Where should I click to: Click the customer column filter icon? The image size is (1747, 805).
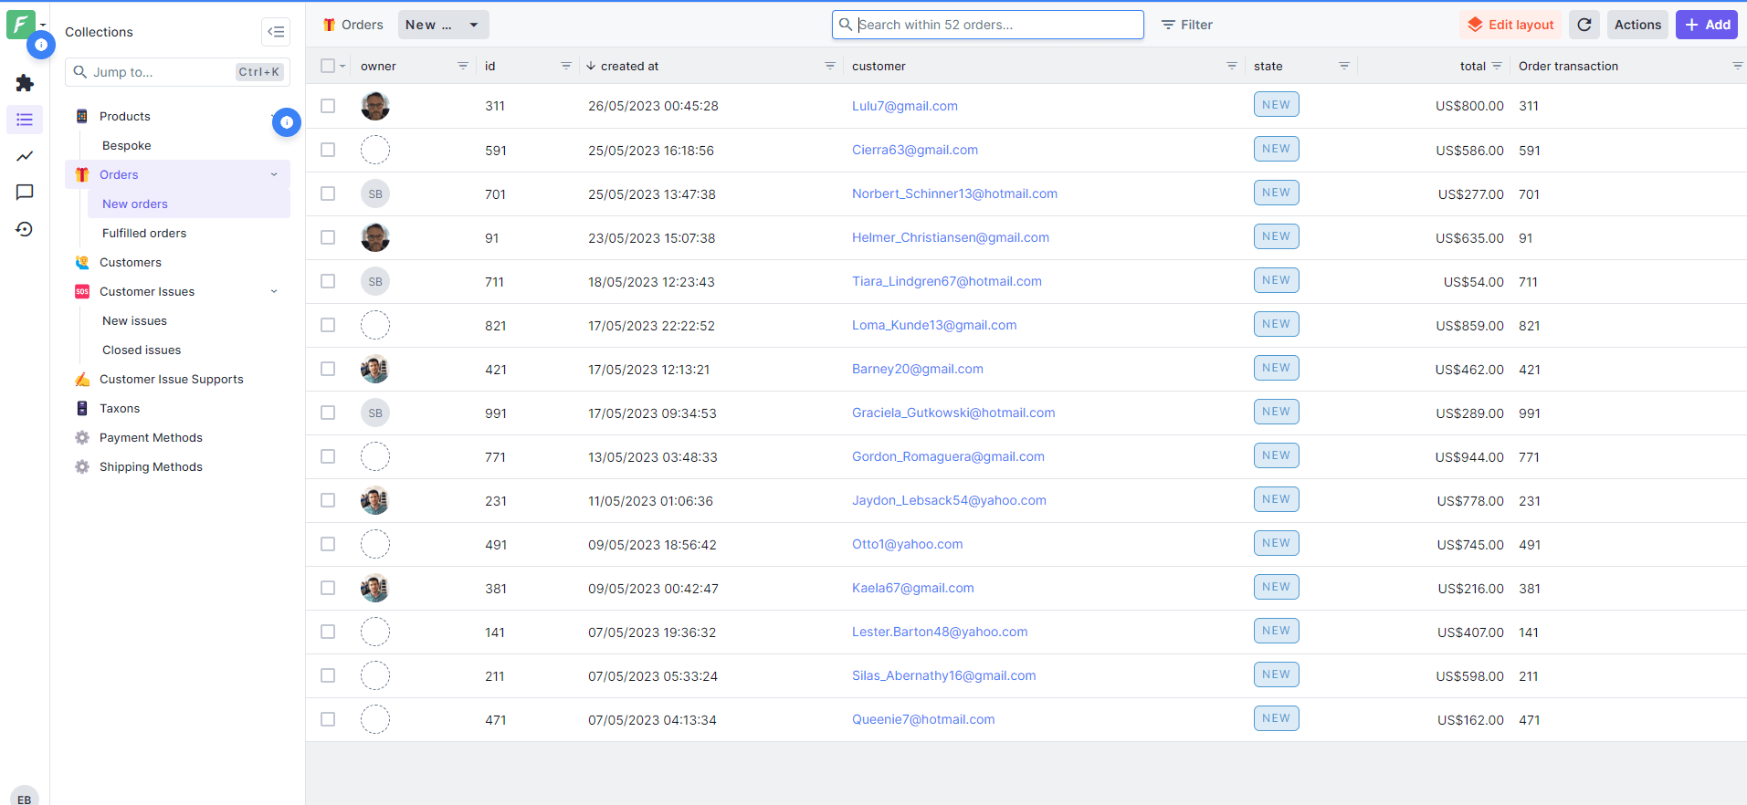tap(1232, 66)
